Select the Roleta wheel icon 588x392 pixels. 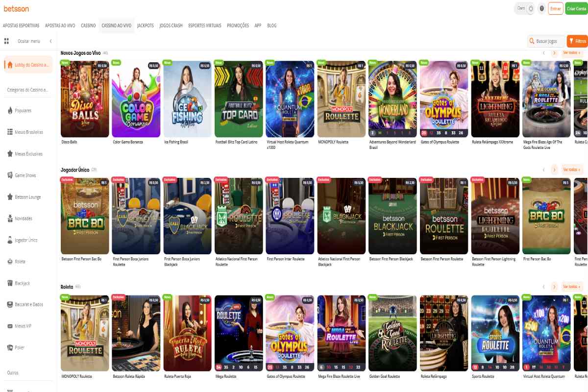10,262
